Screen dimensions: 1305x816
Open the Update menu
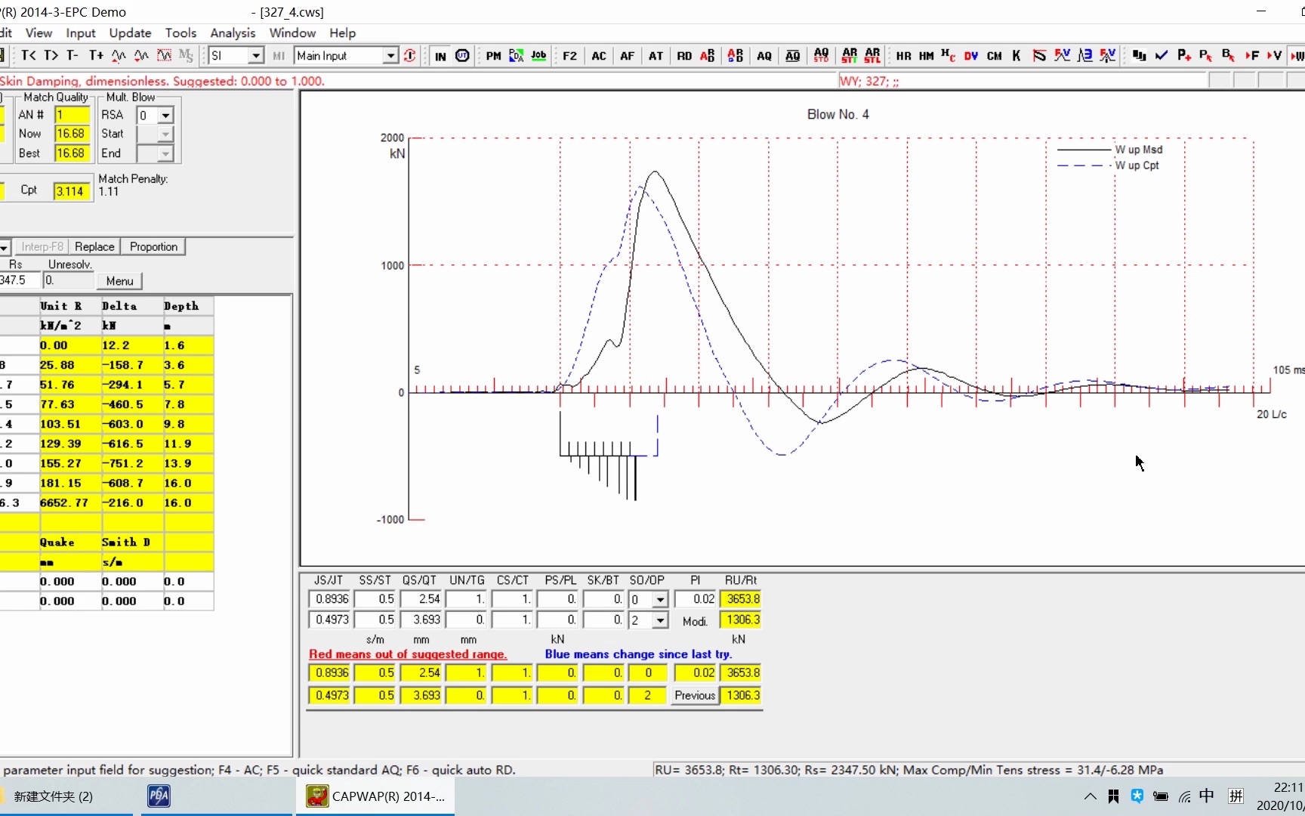click(130, 33)
